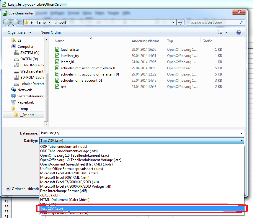Select the schueler_ohne_account_01 file
The image size is (253, 218).
click(81, 81)
